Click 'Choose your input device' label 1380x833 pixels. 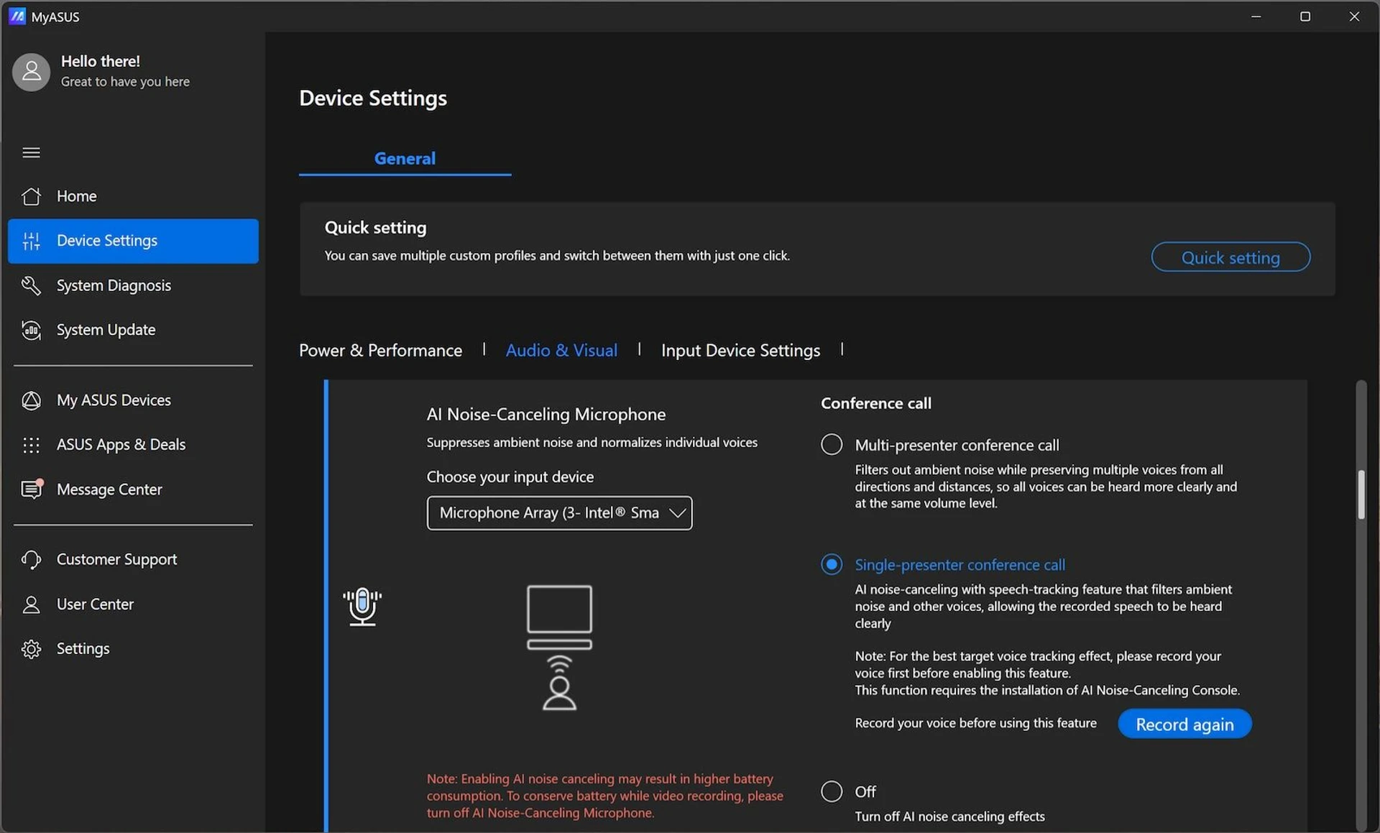tap(510, 477)
